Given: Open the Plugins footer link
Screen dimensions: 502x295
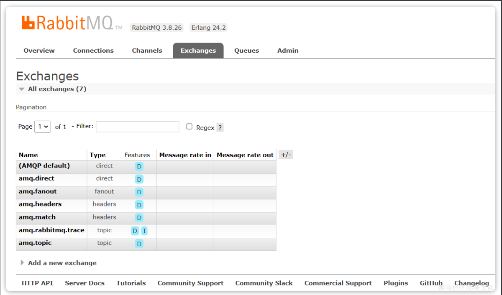Looking at the screenshot, I should tap(396, 283).
